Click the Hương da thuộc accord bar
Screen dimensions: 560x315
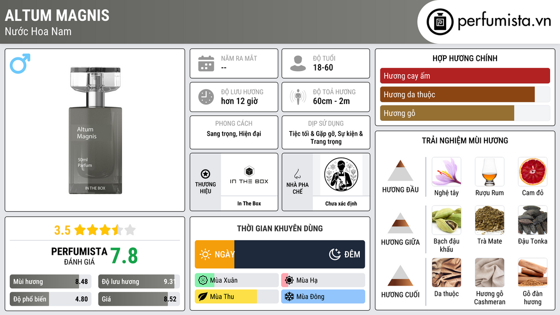[x=465, y=94]
